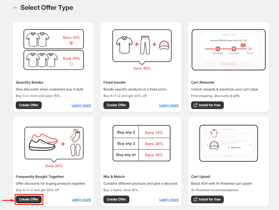This screenshot has height=210, width=279.
Task: Click the back arrow beside Select Offer Type
Action: click(x=15, y=8)
